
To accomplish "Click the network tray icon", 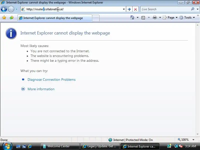I will pyautogui.click(x=176, y=146).
